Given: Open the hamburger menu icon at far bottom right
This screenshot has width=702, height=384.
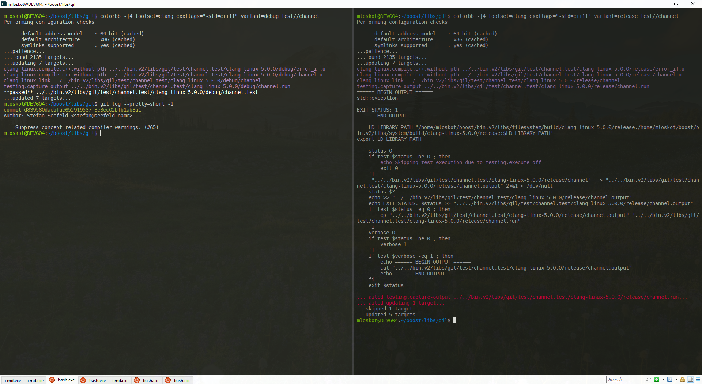Looking at the screenshot, I should tap(697, 379).
